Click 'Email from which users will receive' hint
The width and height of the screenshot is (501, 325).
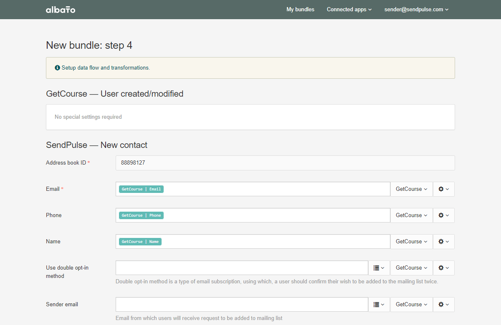coord(199,318)
